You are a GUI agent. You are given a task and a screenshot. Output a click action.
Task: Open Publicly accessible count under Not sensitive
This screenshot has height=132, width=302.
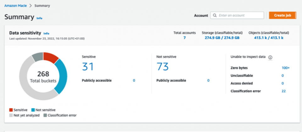[x=208, y=80]
